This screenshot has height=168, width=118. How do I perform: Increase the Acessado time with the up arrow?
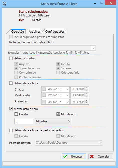[x=86, y=101]
